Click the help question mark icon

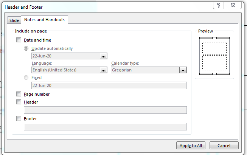pyautogui.click(x=219, y=5)
